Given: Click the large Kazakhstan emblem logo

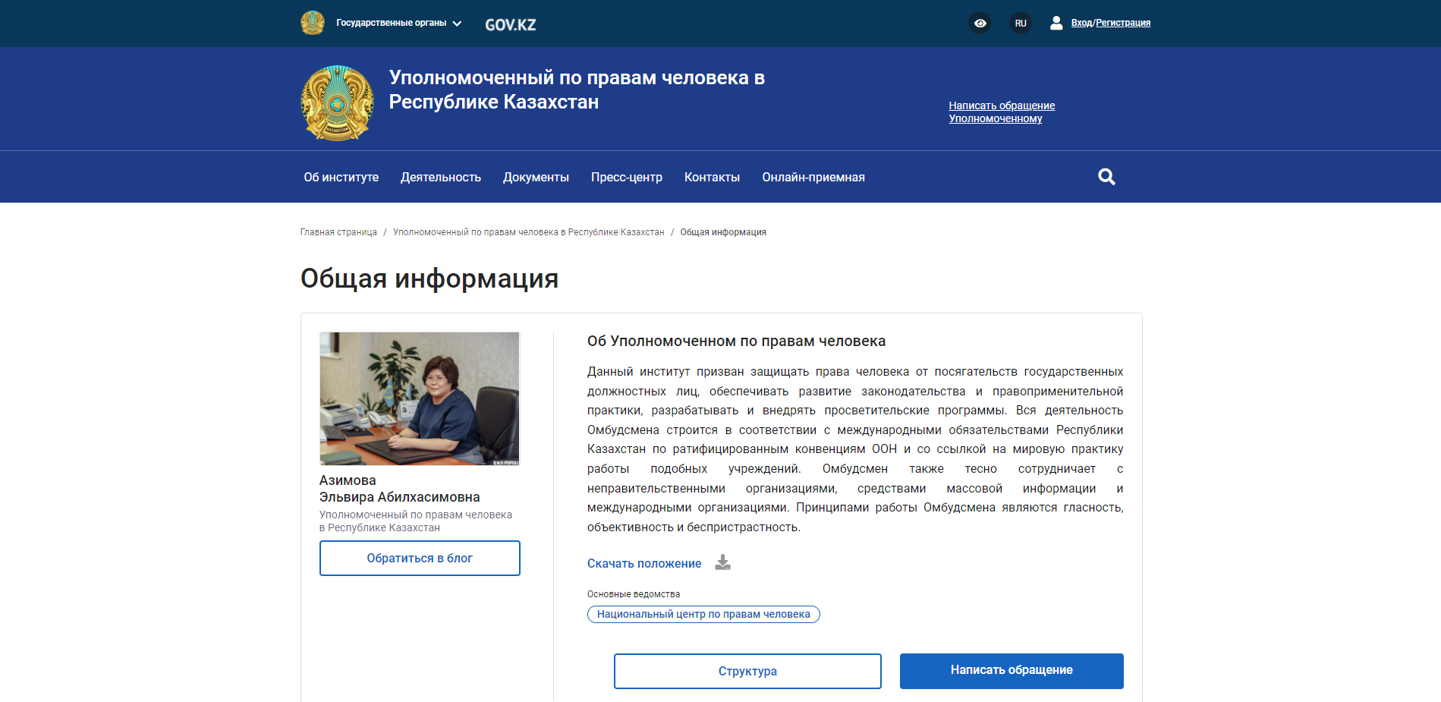Looking at the screenshot, I should 337,102.
